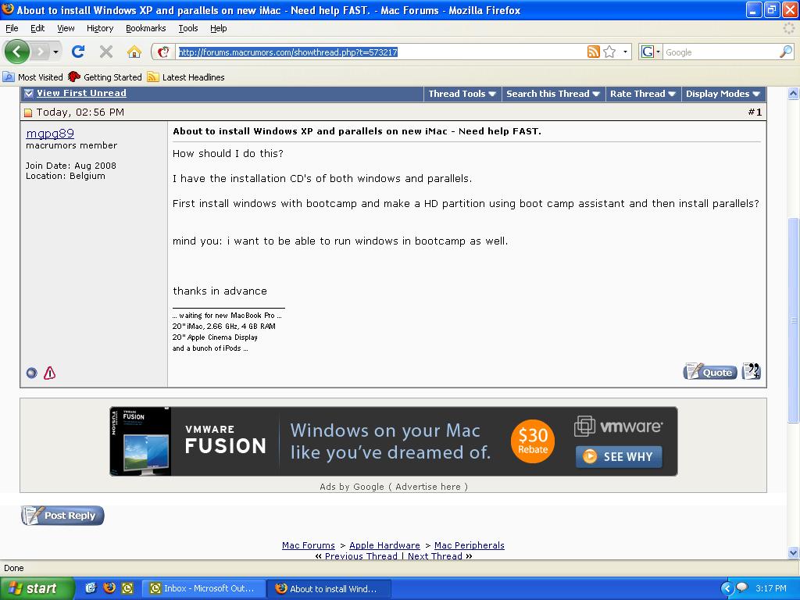800x600 pixels.
Task: Open mgpg89 user profile link
Action: coord(50,133)
